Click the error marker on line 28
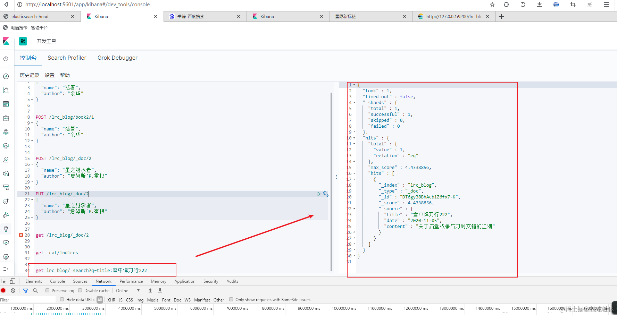 coord(21,235)
